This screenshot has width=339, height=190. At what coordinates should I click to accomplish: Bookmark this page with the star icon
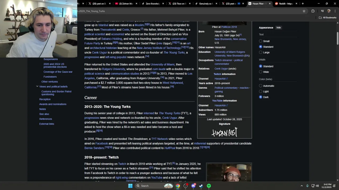[304, 11]
